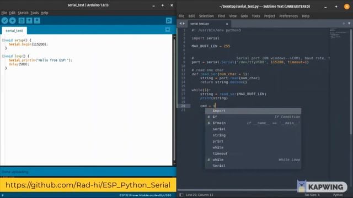Close the serial_test.py tab via its dot

(x=227, y=24)
